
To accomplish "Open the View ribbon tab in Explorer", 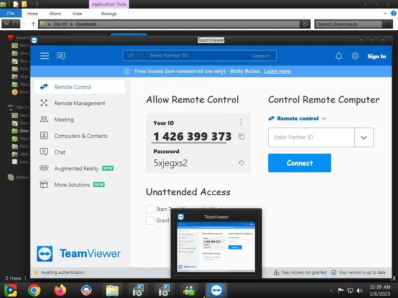I will point(77,14).
